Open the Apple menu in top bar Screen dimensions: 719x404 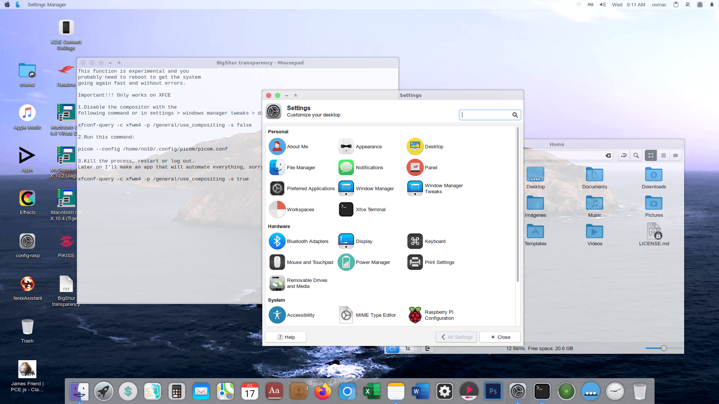point(7,4)
